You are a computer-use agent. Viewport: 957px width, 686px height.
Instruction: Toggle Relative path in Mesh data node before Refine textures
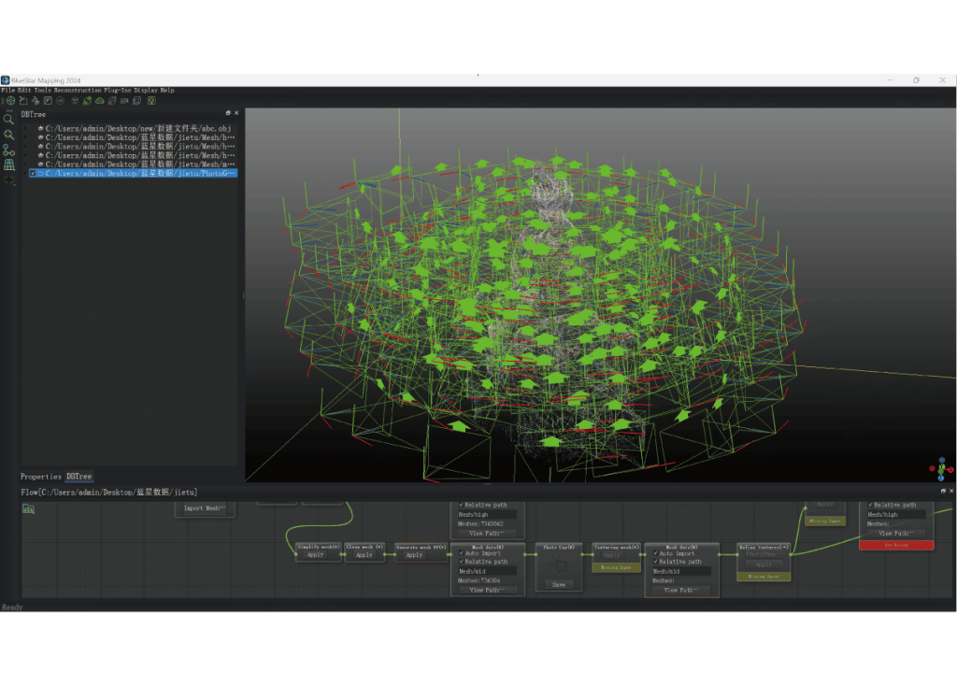coord(655,562)
